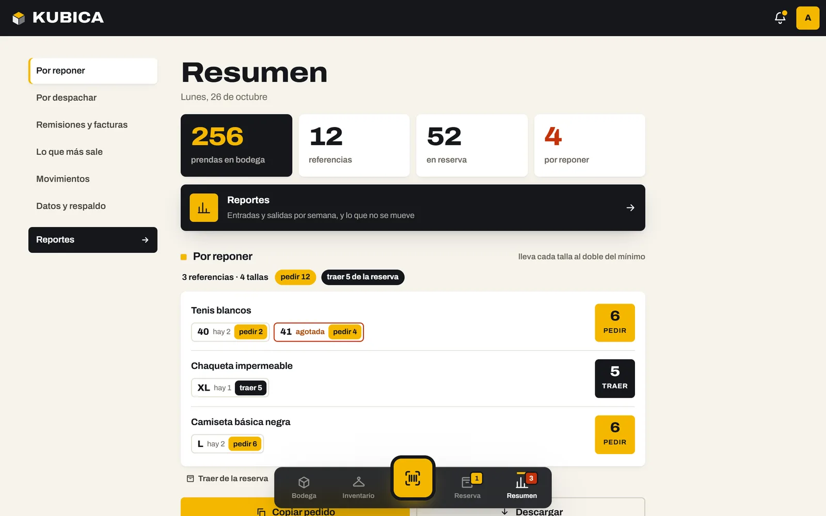Click the Por reponer section heading
The height and width of the screenshot is (516, 826).
223,256
